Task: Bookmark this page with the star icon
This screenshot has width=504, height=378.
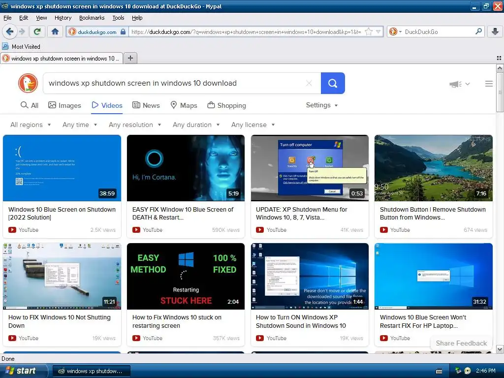Action: pyautogui.click(x=369, y=32)
